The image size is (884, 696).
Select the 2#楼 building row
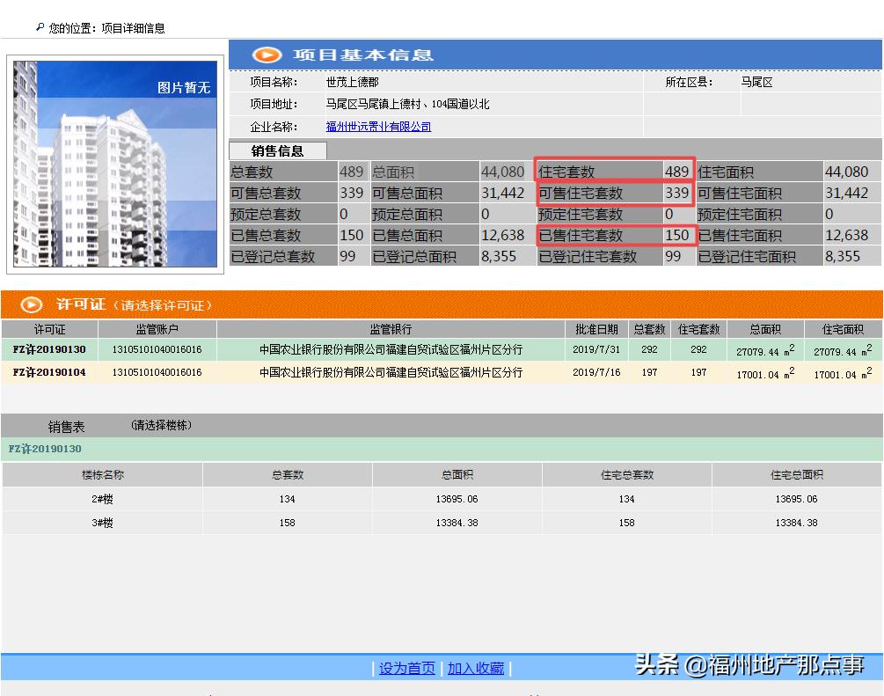[x=101, y=499]
